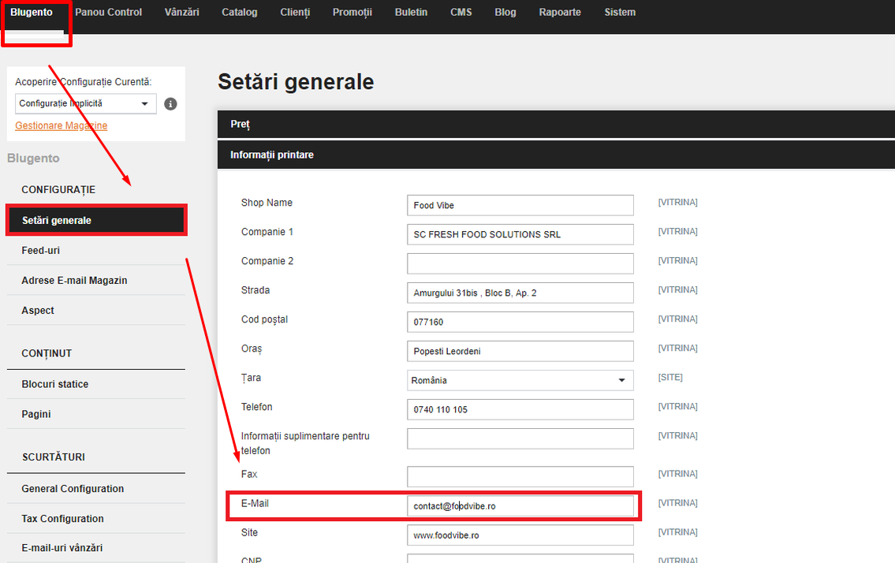Screen dimensions: 895x563
Task: Click the CONFIGURAȚIE sidebar heading
Action: point(58,190)
